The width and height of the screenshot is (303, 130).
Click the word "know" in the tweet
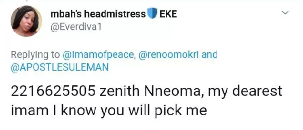79,111
